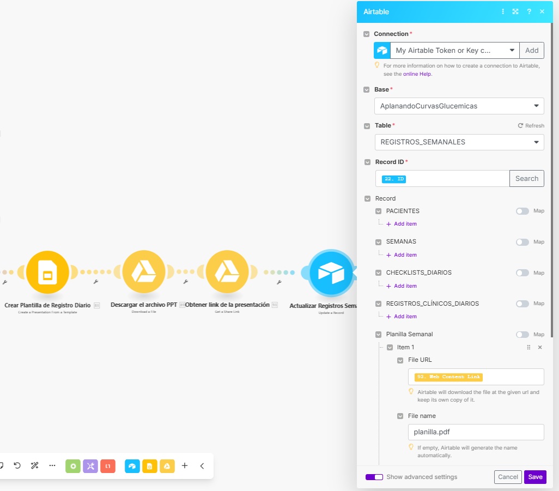Image resolution: width=559 pixels, height=491 pixels.
Task: Toggle the Map switch for SEMANAS
Action: [x=522, y=242]
